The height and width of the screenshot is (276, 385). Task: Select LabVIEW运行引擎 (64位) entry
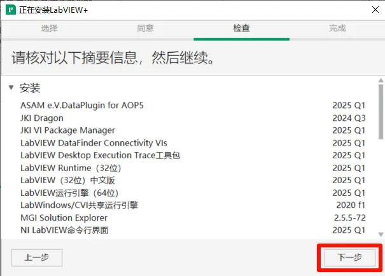(x=193, y=193)
